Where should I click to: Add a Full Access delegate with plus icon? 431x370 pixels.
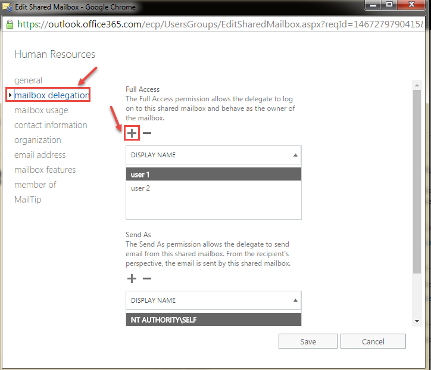[132, 133]
